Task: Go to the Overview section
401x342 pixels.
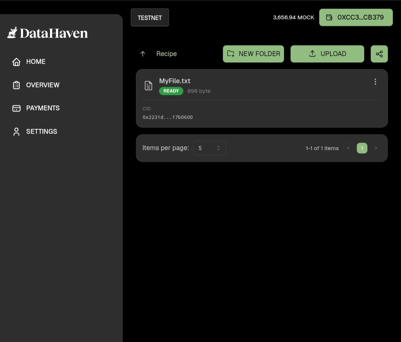Action: [x=36, y=85]
